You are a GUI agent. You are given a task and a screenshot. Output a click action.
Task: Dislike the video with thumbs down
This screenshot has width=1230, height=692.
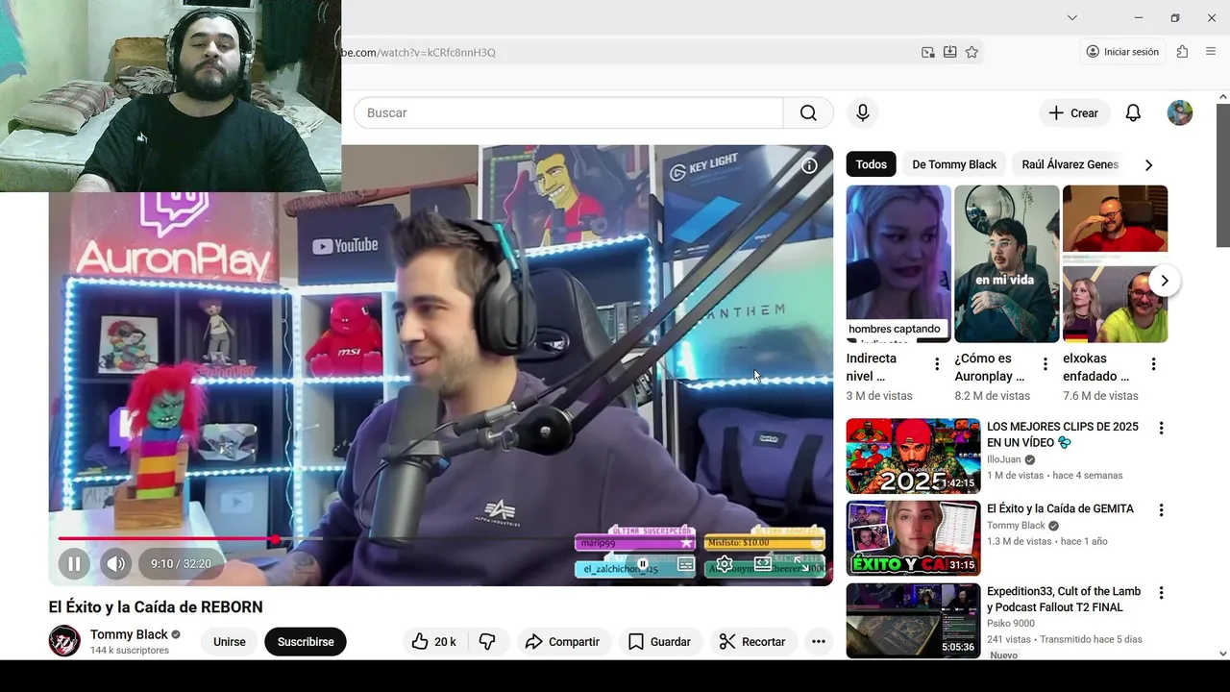pyautogui.click(x=487, y=642)
